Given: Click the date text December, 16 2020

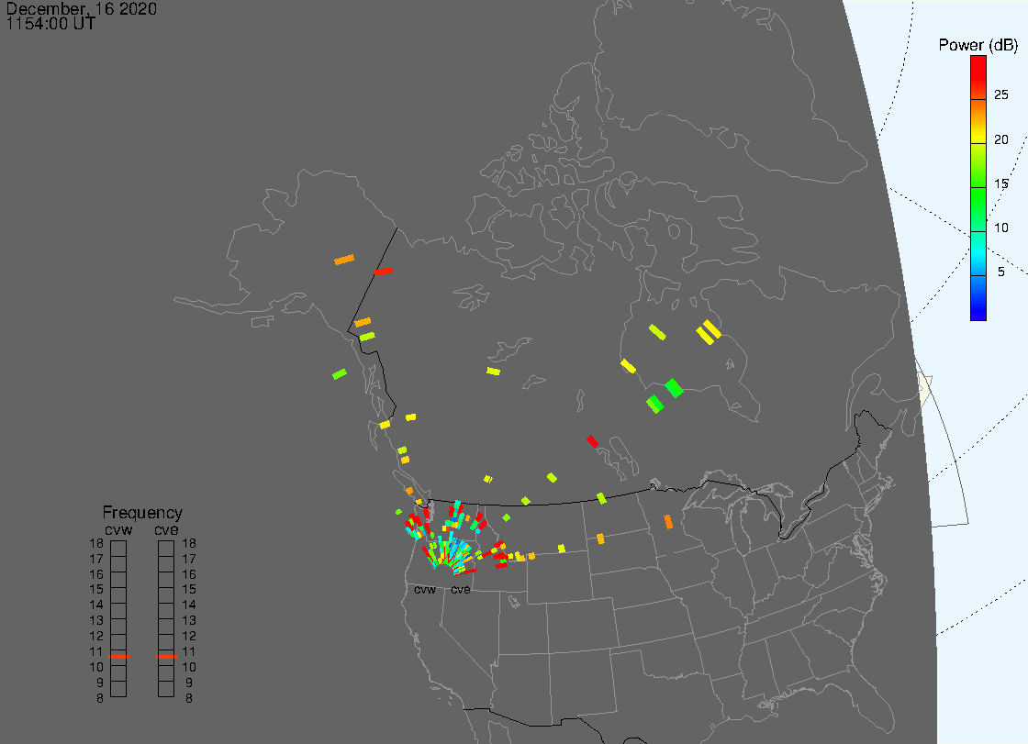Looking at the screenshot, I should point(81,8).
